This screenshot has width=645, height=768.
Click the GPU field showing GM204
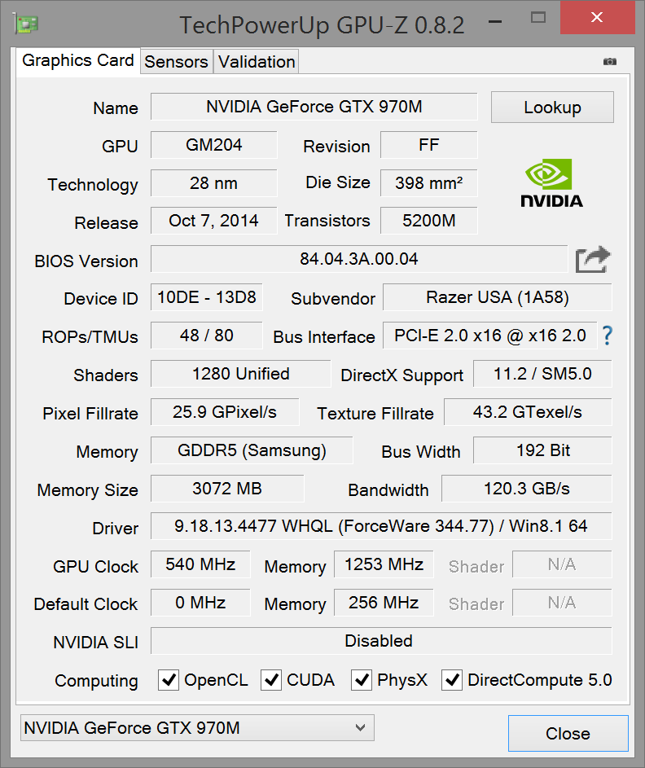click(x=214, y=145)
